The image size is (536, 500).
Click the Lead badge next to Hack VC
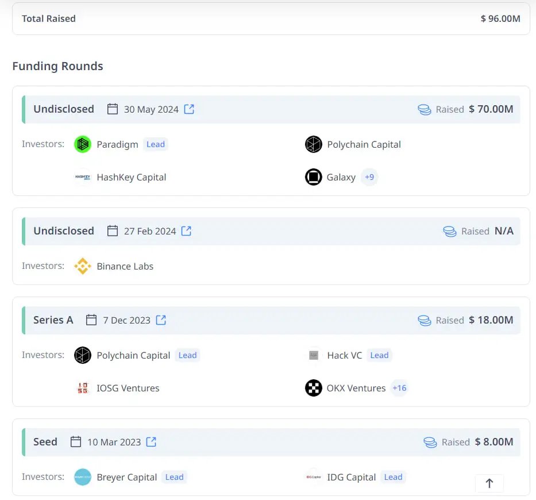point(379,355)
